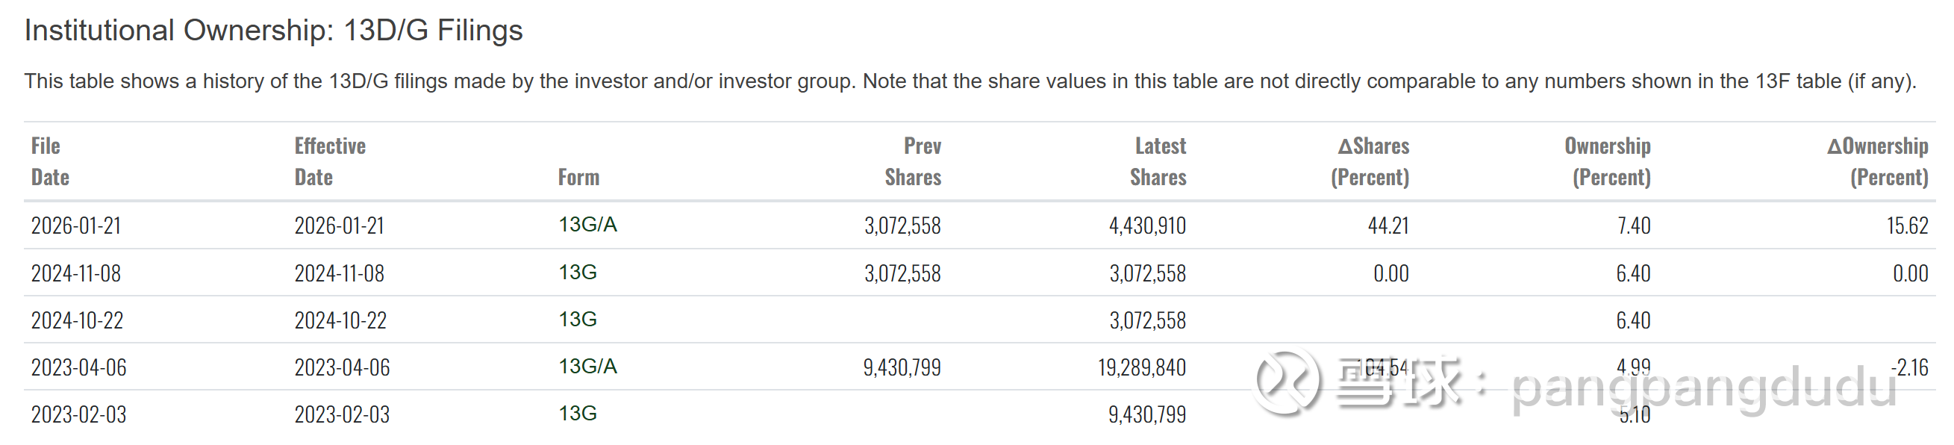1954x445 pixels.
Task: Click the Xueqiu snowball logo watermark
Action: (x=1288, y=382)
